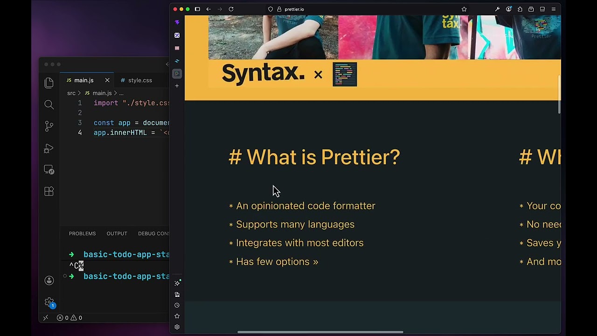
Task: Open the container box icon in the browser toolbar
Action: [x=531, y=9]
